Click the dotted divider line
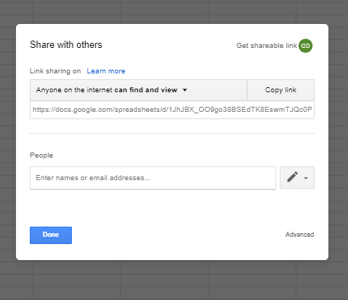This screenshot has height=300, width=348. (x=172, y=133)
